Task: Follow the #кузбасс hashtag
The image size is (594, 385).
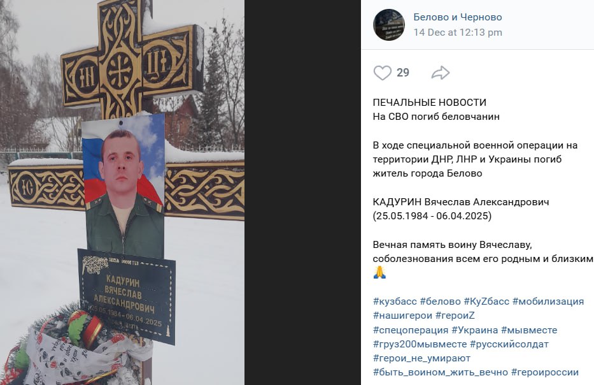Action: tap(395, 301)
